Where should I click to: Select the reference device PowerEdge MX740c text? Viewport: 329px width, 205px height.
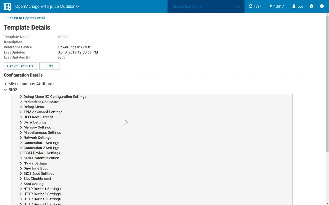coord(75,47)
